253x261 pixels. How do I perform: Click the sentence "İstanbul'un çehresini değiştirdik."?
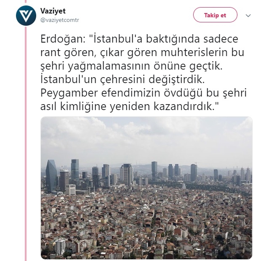[123, 79]
